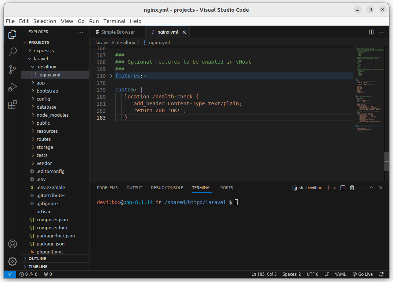Click the notifications bell in status bar
This screenshot has width=393, height=282.
[382, 274]
